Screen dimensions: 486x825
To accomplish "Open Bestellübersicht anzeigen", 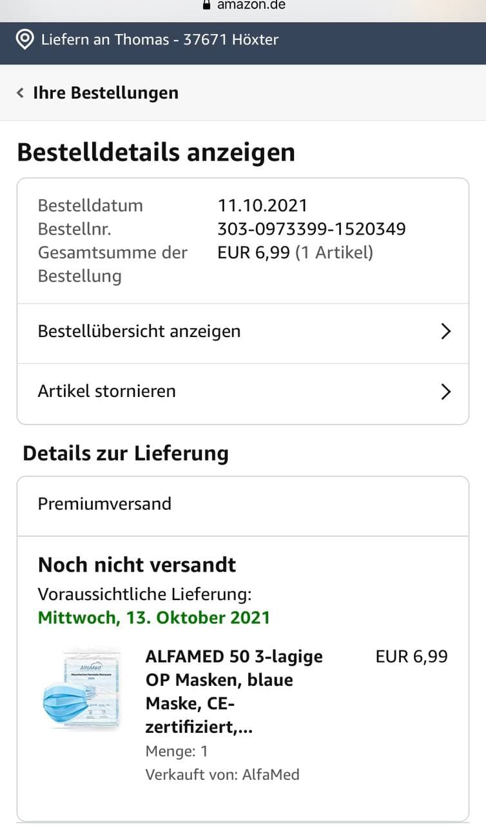I will 139,331.
